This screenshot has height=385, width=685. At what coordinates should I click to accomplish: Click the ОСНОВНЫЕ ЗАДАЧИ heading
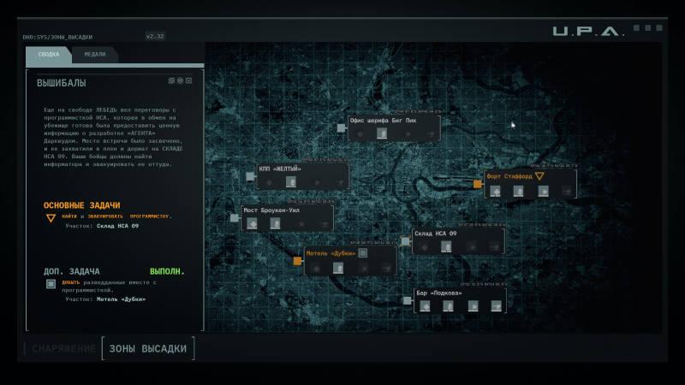coord(81,205)
